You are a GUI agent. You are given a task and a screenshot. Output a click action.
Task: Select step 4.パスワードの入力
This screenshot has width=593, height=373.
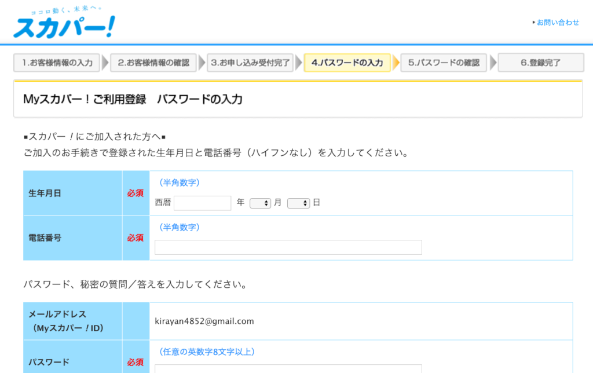point(347,63)
